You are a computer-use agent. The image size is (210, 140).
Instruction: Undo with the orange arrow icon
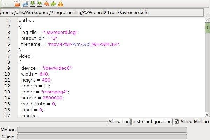(47, 4)
